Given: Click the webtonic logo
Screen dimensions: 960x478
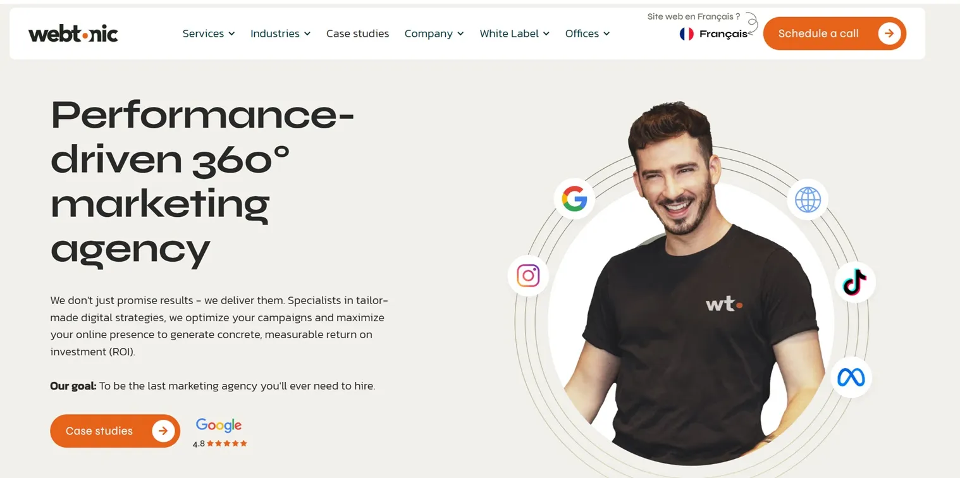Looking at the screenshot, I should point(73,34).
